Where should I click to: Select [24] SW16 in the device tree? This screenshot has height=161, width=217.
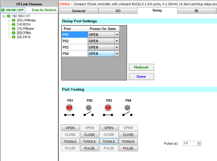[x=24, y=37]
